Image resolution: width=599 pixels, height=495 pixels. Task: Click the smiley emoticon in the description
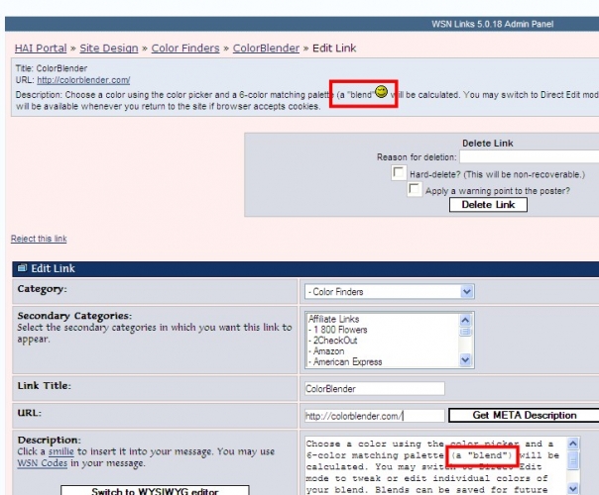click(381, 91)
